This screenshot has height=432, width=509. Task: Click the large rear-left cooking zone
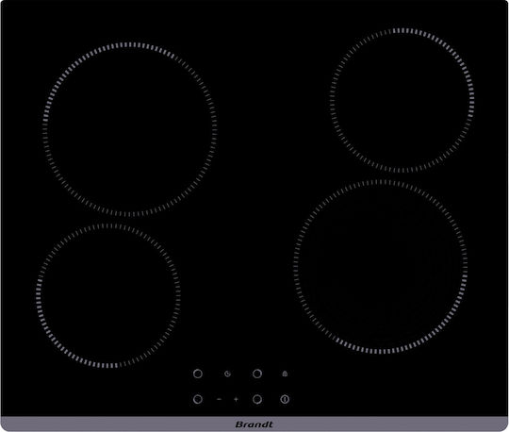129,129
